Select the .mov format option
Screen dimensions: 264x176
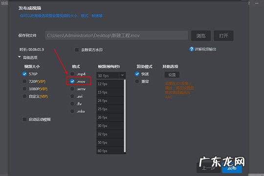click(72, 81)
